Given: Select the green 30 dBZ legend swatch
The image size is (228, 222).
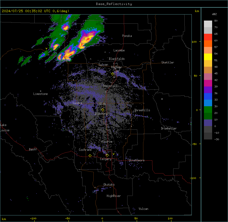Looking at the screenshot, I should [208, 110].
